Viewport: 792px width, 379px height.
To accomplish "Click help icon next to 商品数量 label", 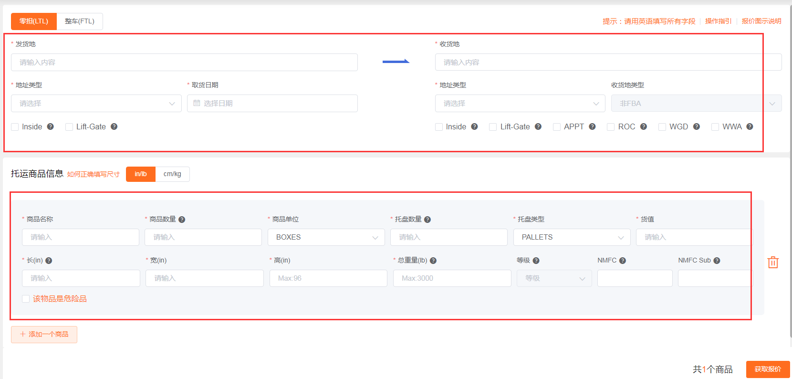I will point(182,220).
